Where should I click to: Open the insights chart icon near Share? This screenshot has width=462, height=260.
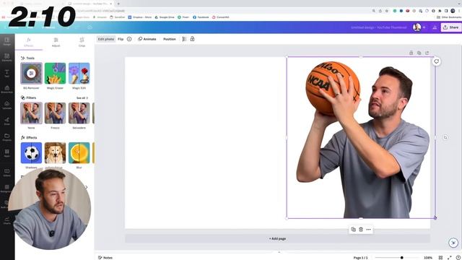[x=435, y=27]
